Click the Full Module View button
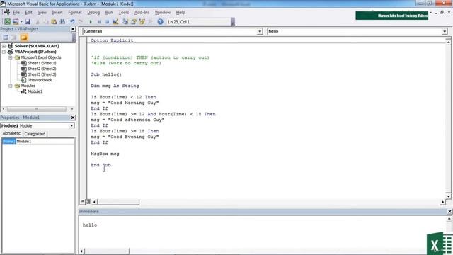 (x=88, y=201)
